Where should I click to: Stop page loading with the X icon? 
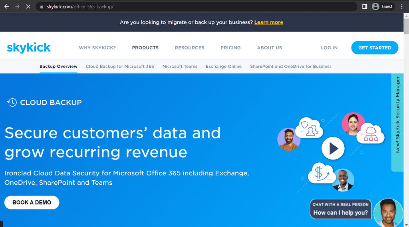pyautogui.click(x=28, y=6)
